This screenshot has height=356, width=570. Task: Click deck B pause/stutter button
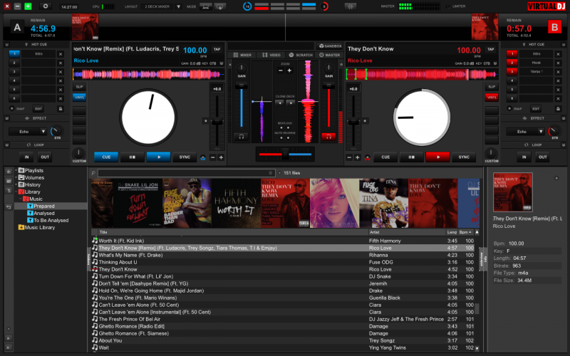[x=412, y=157]
